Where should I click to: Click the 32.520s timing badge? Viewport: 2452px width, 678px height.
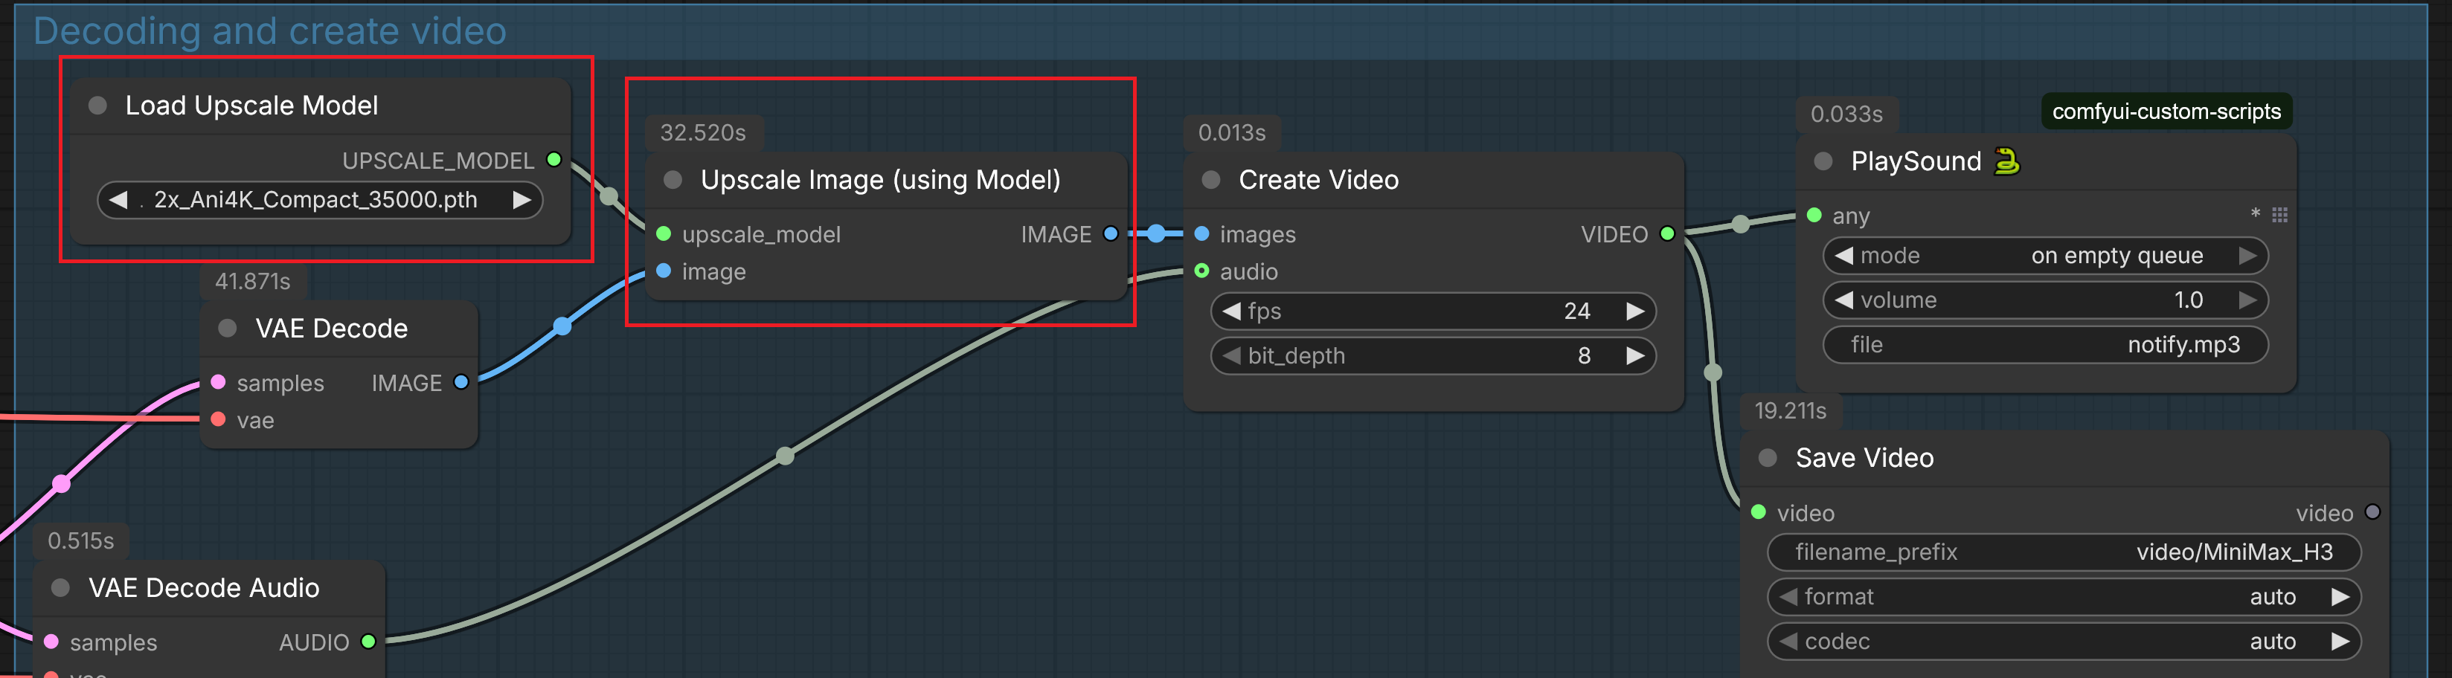704,133
